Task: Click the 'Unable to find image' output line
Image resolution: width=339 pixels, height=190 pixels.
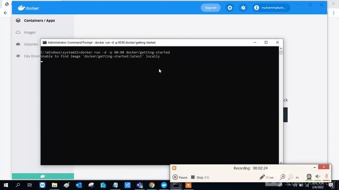Action: click(x=100, y=56)
